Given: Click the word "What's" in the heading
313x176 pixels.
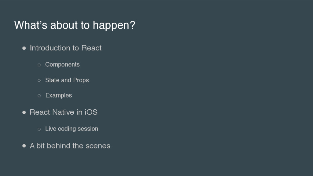Looking at the screenshot, I should point(31,25).
